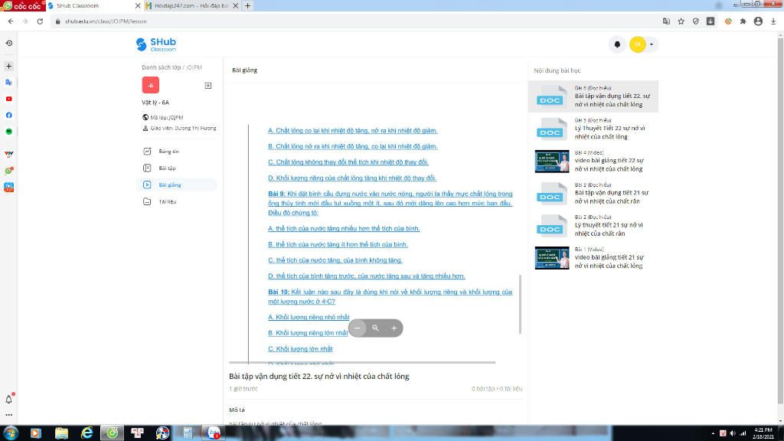
Task: Go back in browser history
Action: (x=11, y=21)
